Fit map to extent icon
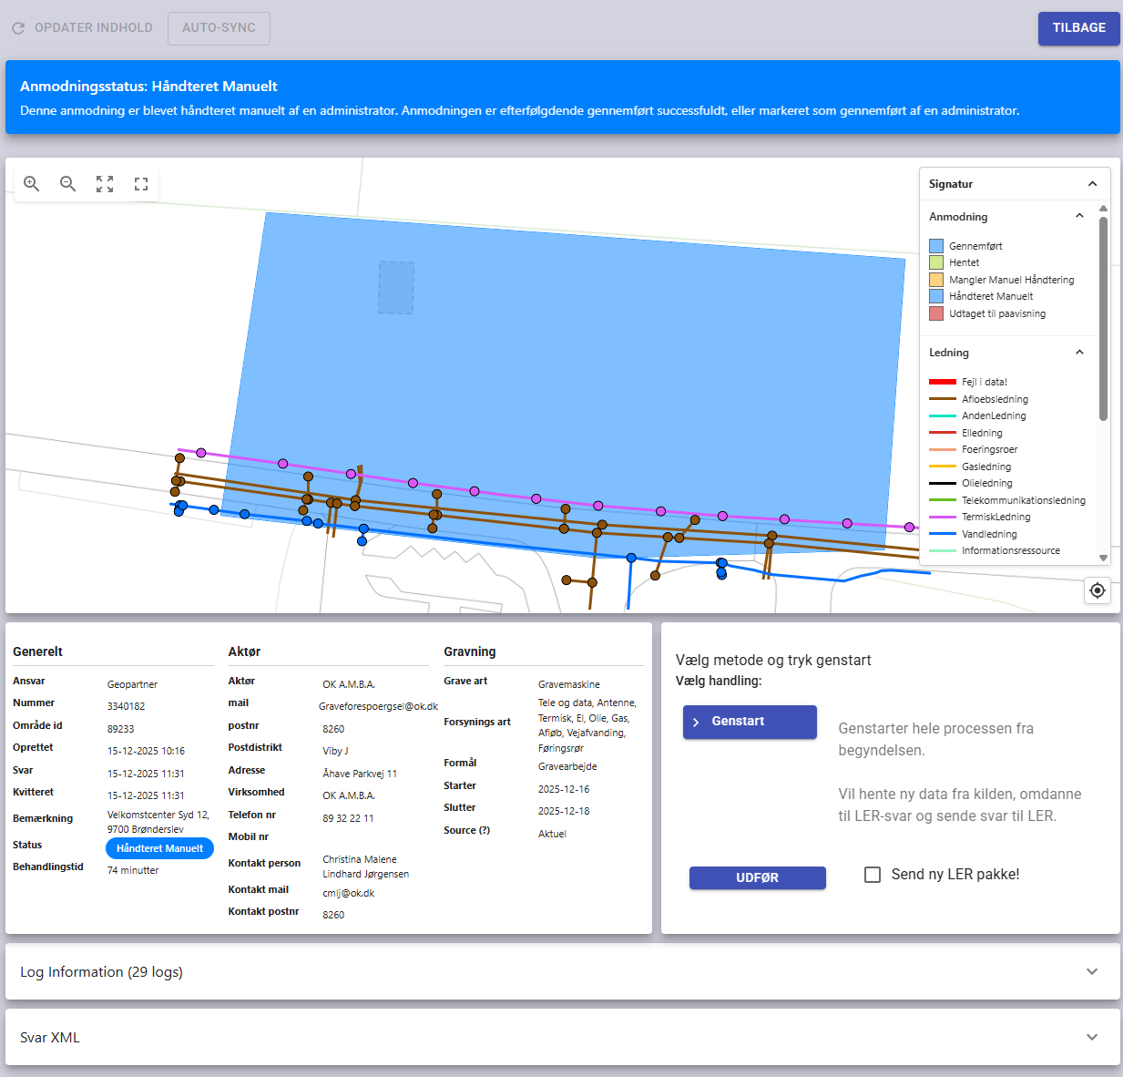Viewport: 1123px width, 1077px height. pos(105,184)
